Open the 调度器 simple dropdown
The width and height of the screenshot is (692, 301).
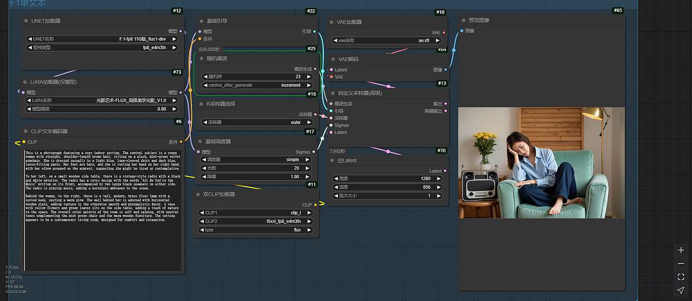[x=256, y=160]
